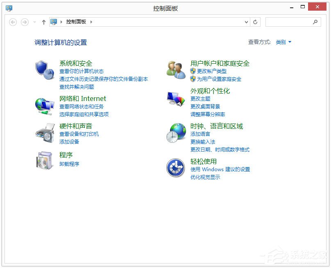
Task: Open 硬件和声音 printer icon
Action: (45, 133)
